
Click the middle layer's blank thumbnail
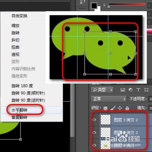pyautogui.click(x=106, y=132)
